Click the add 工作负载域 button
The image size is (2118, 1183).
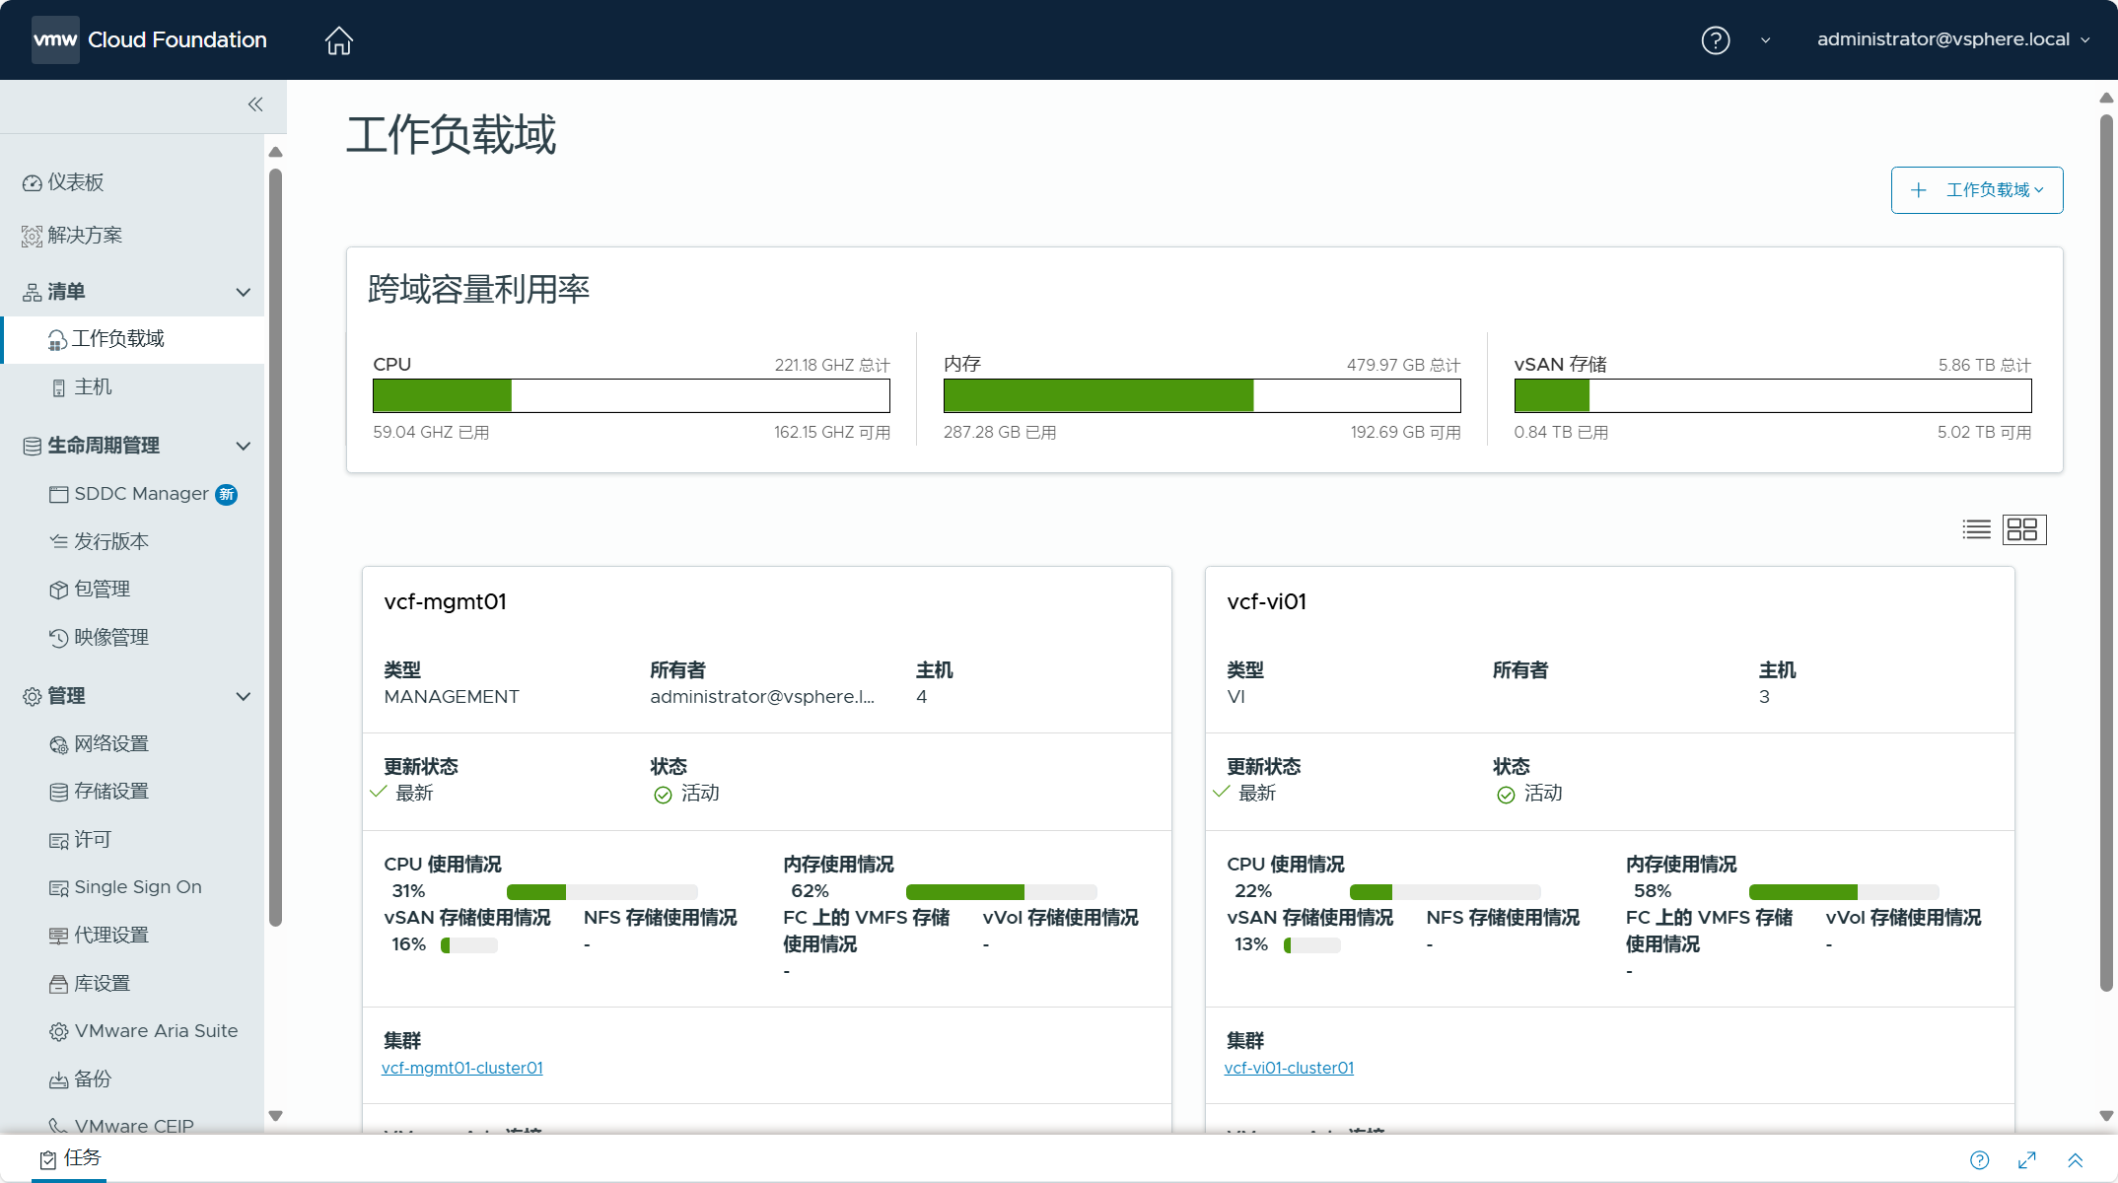[1976, 190]
